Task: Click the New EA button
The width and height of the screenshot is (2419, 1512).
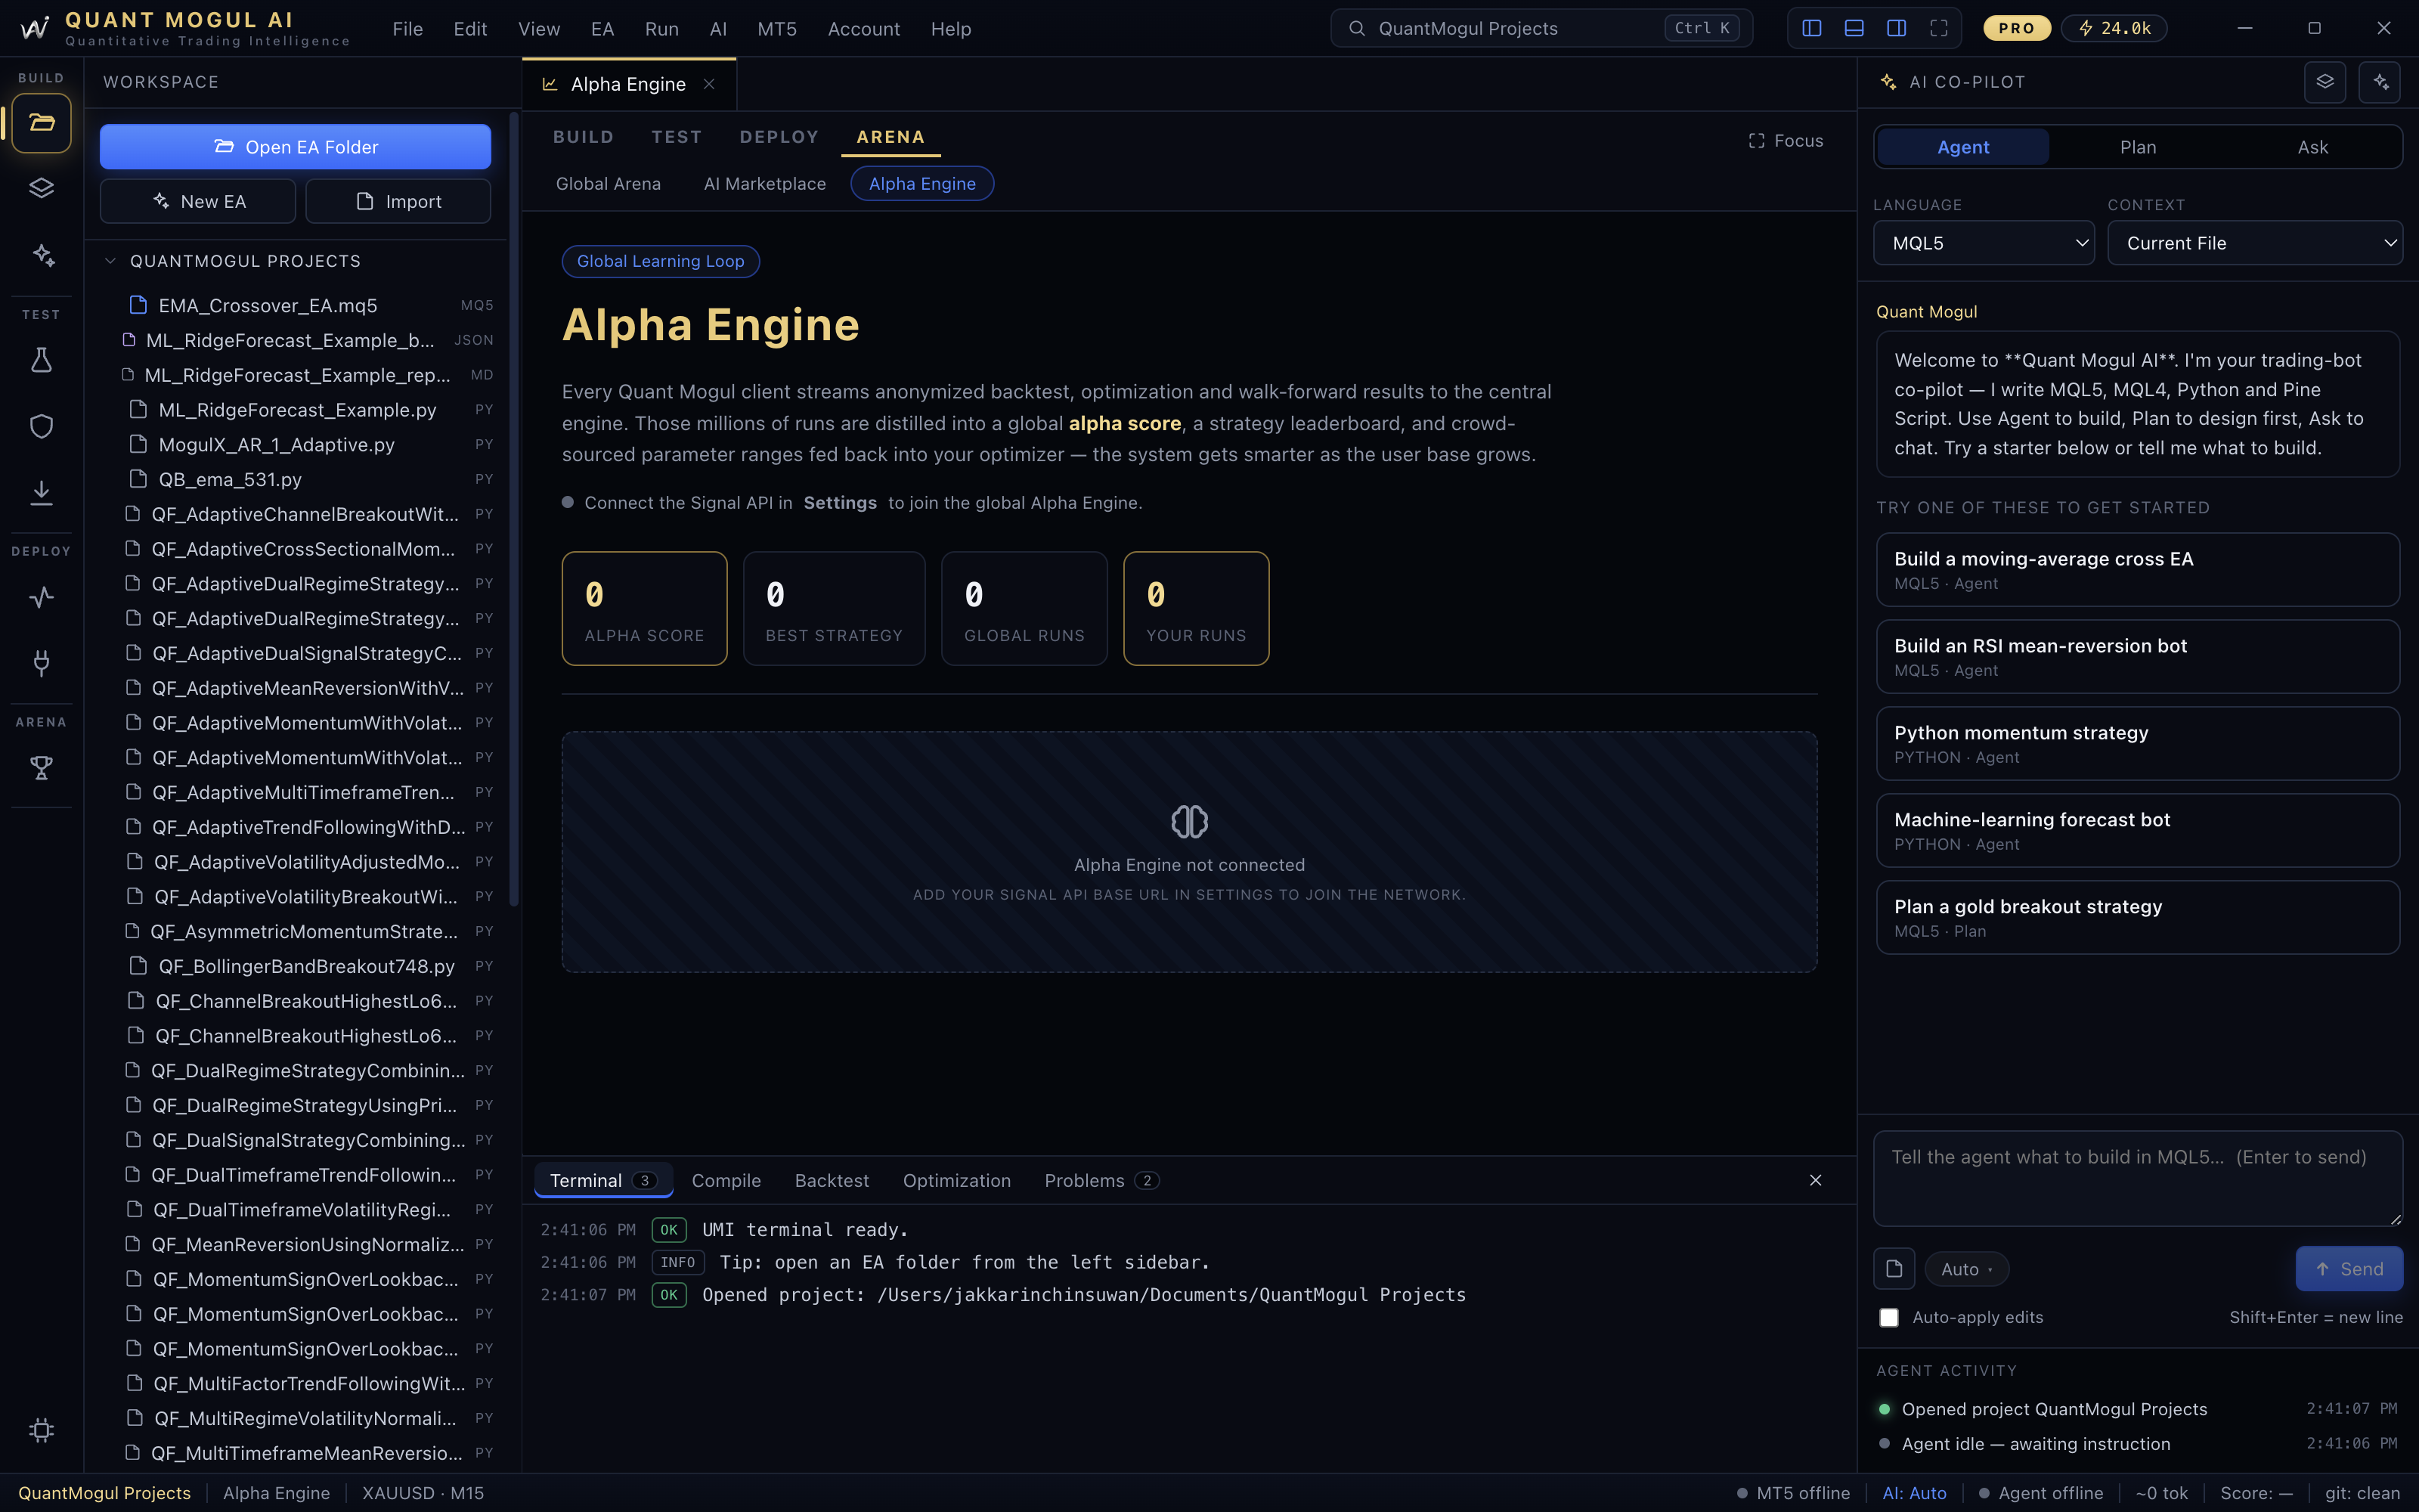Action: (x=198, y=201)
